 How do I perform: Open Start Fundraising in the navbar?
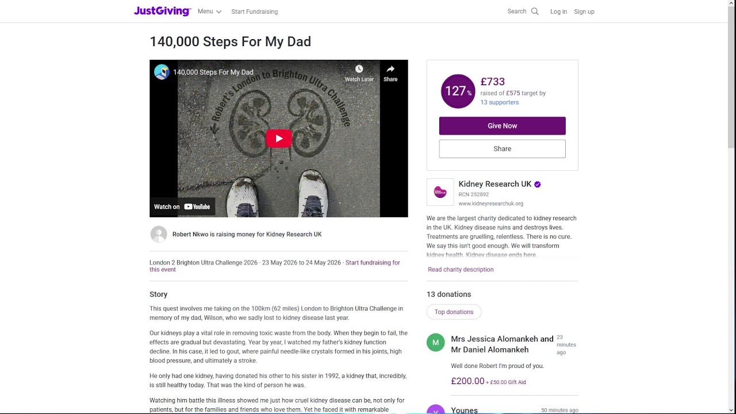[x=254, y=11]
